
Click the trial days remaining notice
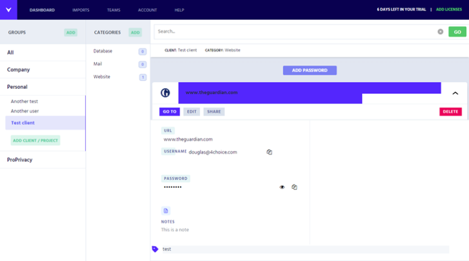[401, 9]
